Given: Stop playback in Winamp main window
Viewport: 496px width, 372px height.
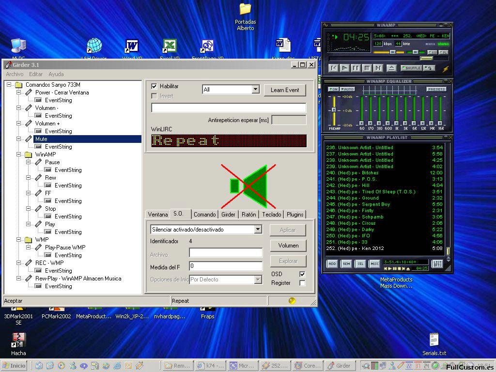Looking at the screenshot, I should [x=367, y=68].
